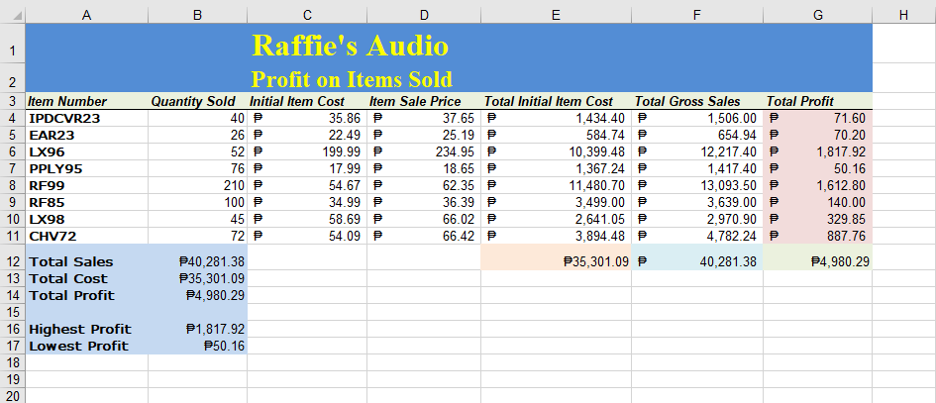The image size is (936, 403).
Task: Select the Initial Item Cost header cell
Action: point(307,101)
